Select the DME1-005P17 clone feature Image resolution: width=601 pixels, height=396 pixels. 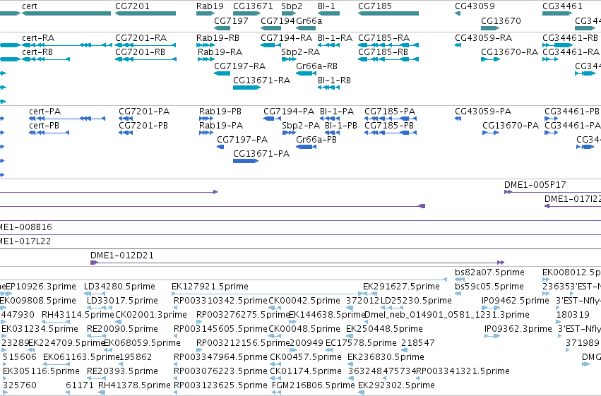(x=552, y=192)
